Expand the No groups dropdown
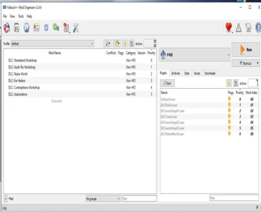Viewport: 261px width, 212px height. coord(103,199)
